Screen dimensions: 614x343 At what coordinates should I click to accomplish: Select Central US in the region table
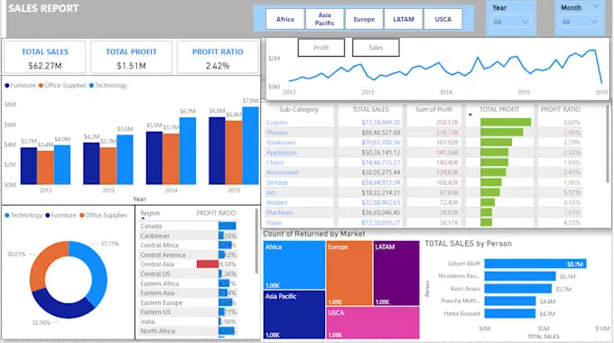tap(188, 274)
